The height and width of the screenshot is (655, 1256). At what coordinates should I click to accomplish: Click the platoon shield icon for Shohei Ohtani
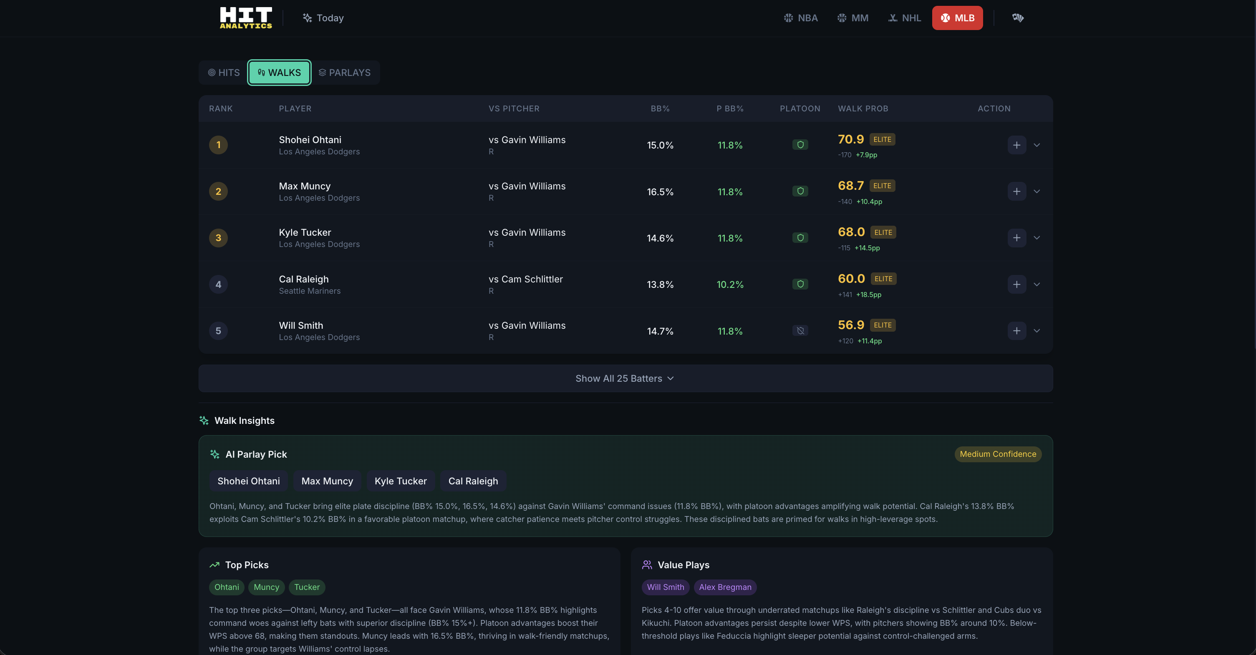tap(800, 144)
